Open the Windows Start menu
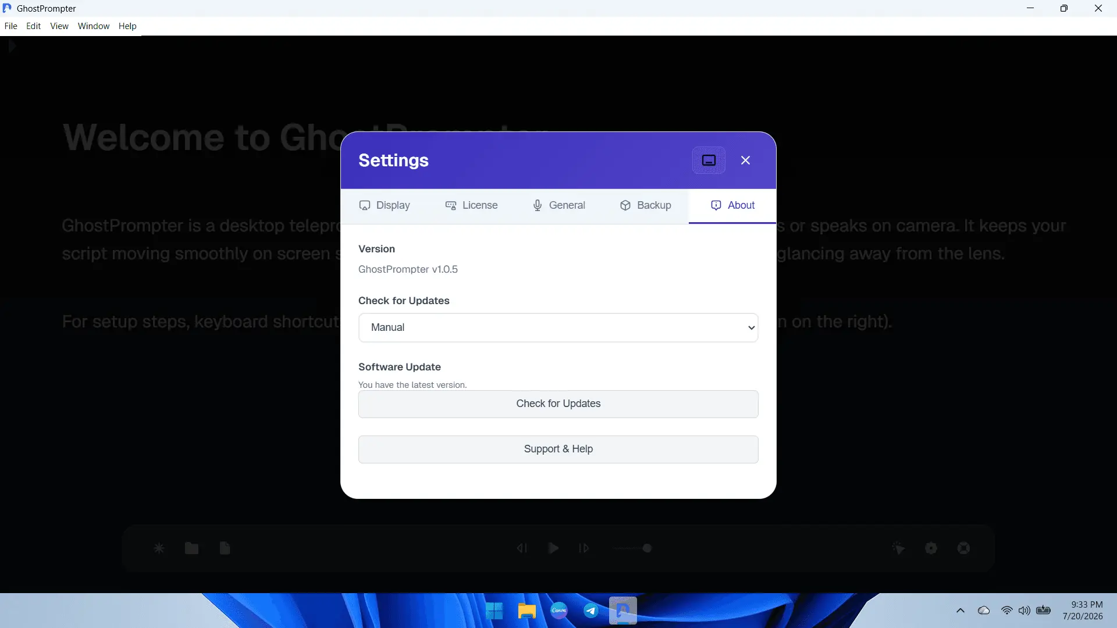 pyautogui.click(x=494, y=611)
